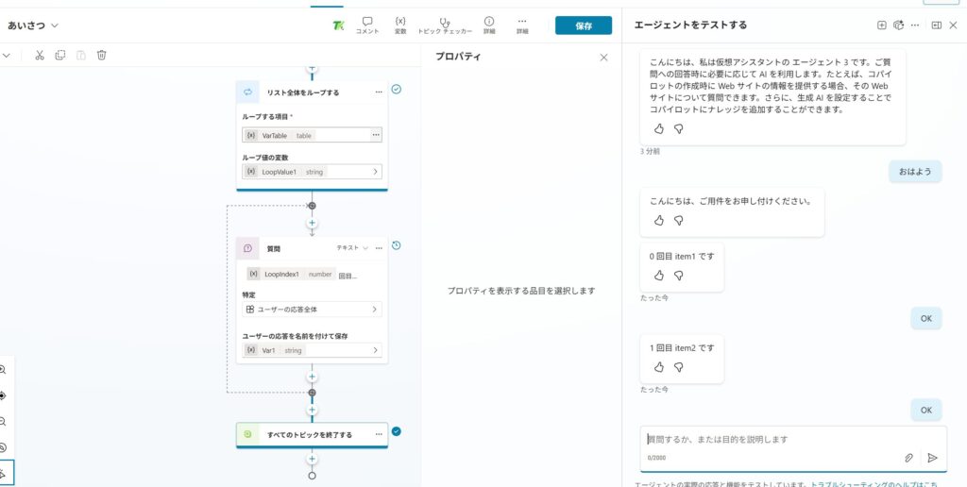The height and width of the screenshot is (487, 967).
Task: Expand the あいさつ topic name dropdown
Action: [x=55, y=25]
